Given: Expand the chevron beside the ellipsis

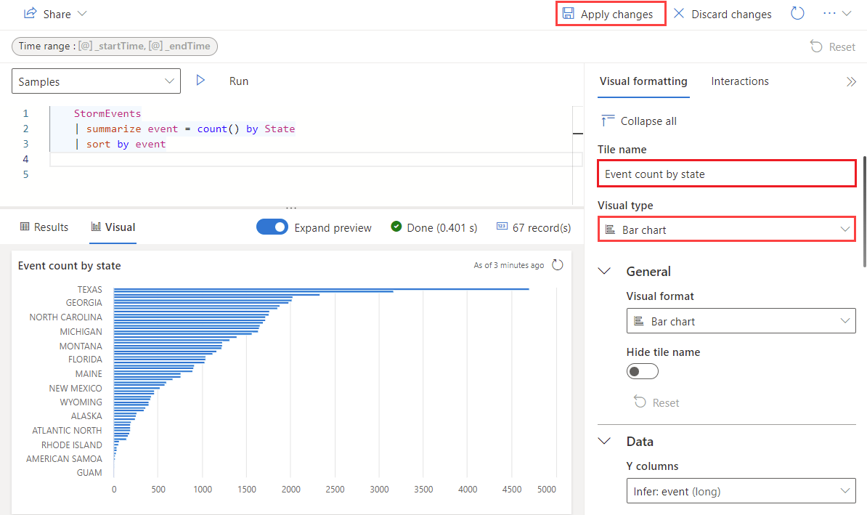Looking at the screenshot, I should tap(847, 13).
